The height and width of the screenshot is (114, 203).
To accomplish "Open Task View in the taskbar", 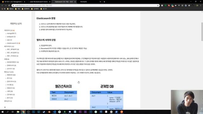I will pos(13,112).
